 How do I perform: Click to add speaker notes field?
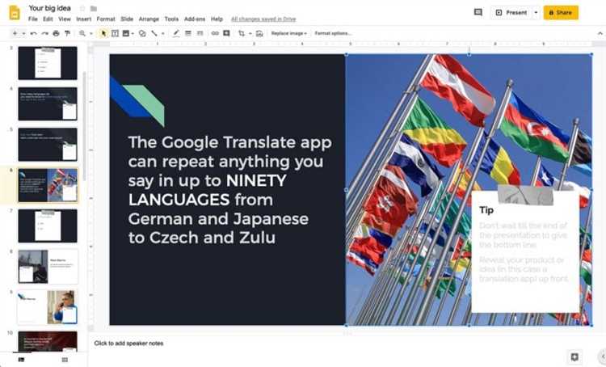click(x=129, y=344)
